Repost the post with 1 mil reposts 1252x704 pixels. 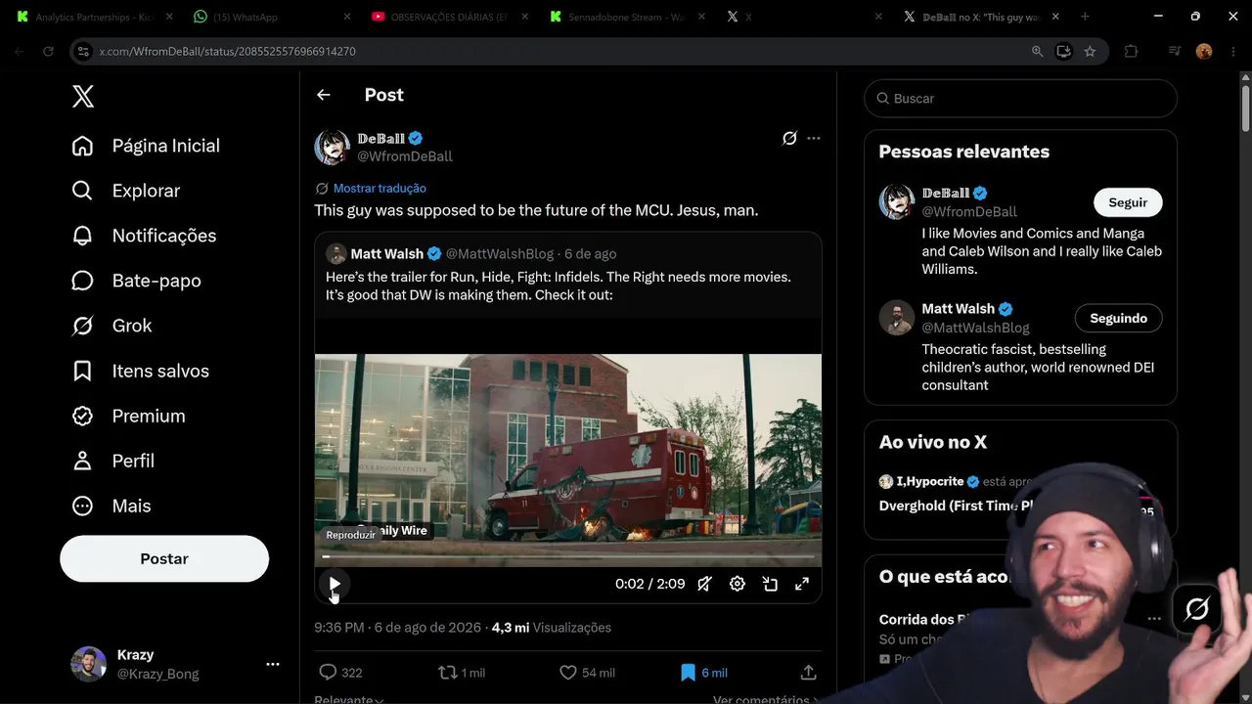click(461, 673)
